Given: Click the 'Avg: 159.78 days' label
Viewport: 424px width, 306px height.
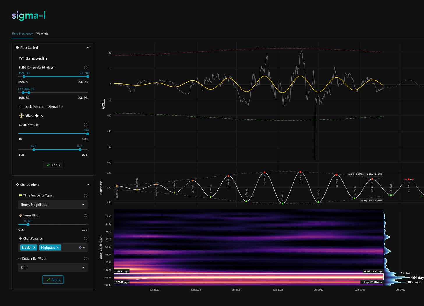Looking at the screenshot, I should pyautogui.click(x=372, y=282).
